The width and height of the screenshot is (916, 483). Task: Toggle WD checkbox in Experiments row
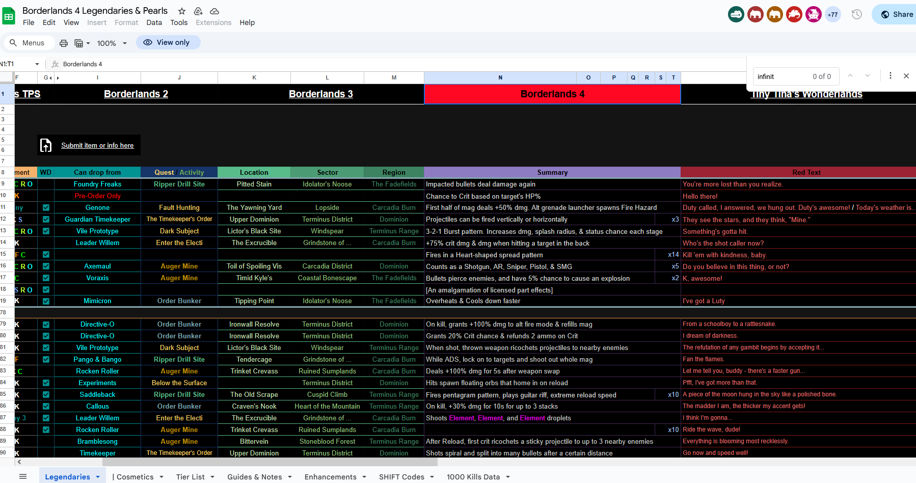coord(46,383)
